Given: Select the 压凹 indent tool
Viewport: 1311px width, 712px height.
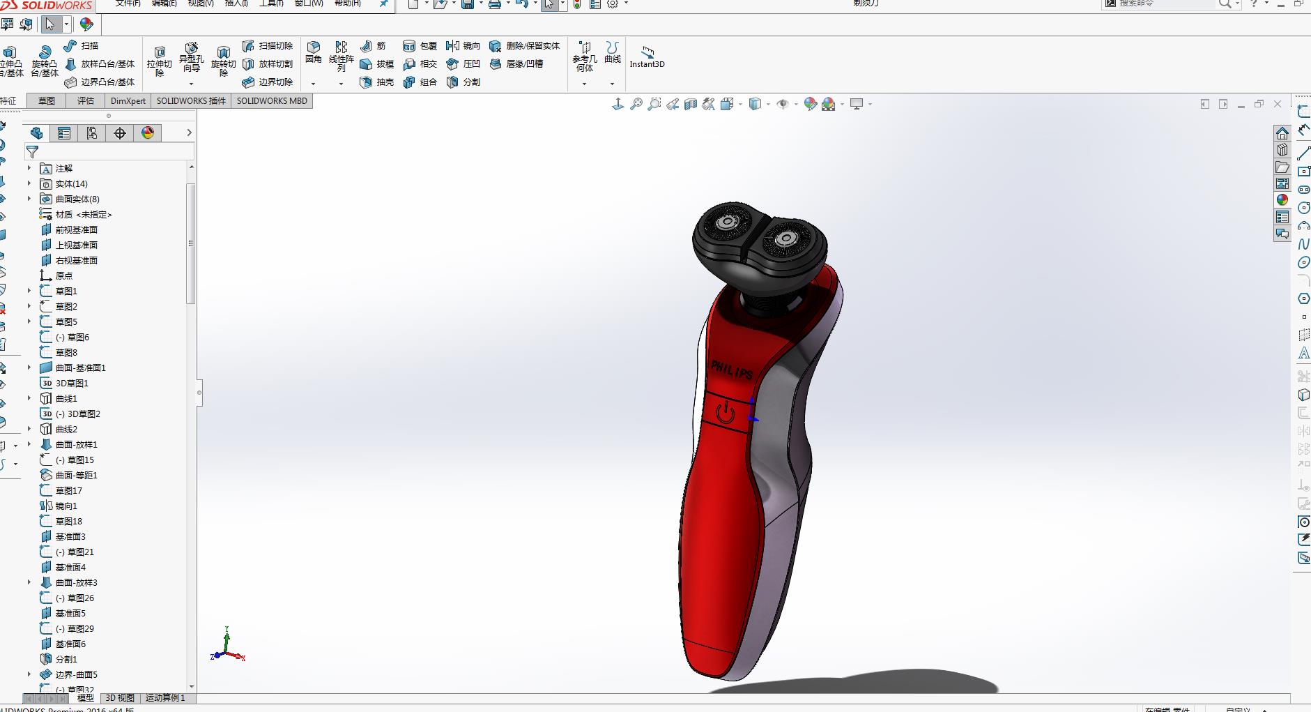Looking at the screenshot, I should click(x=463, y=64).
